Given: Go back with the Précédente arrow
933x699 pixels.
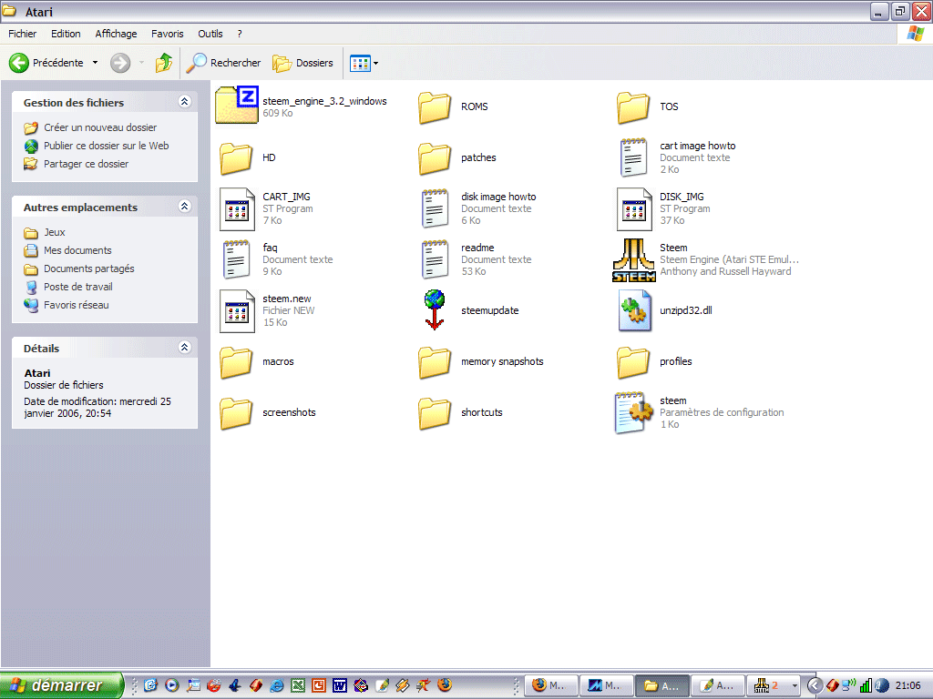Looking at the screenshot, I should (19, 63).
